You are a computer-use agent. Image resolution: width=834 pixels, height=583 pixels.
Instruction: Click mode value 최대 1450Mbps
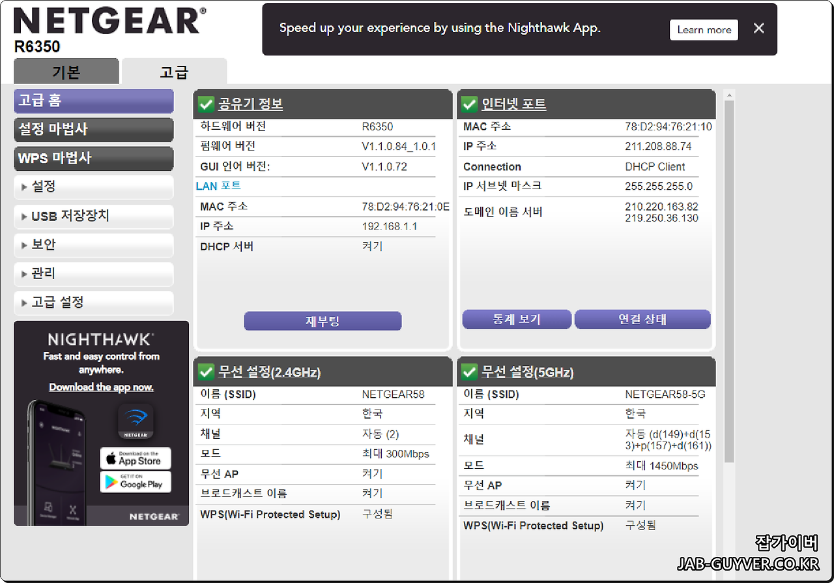[x=661, y=466]
